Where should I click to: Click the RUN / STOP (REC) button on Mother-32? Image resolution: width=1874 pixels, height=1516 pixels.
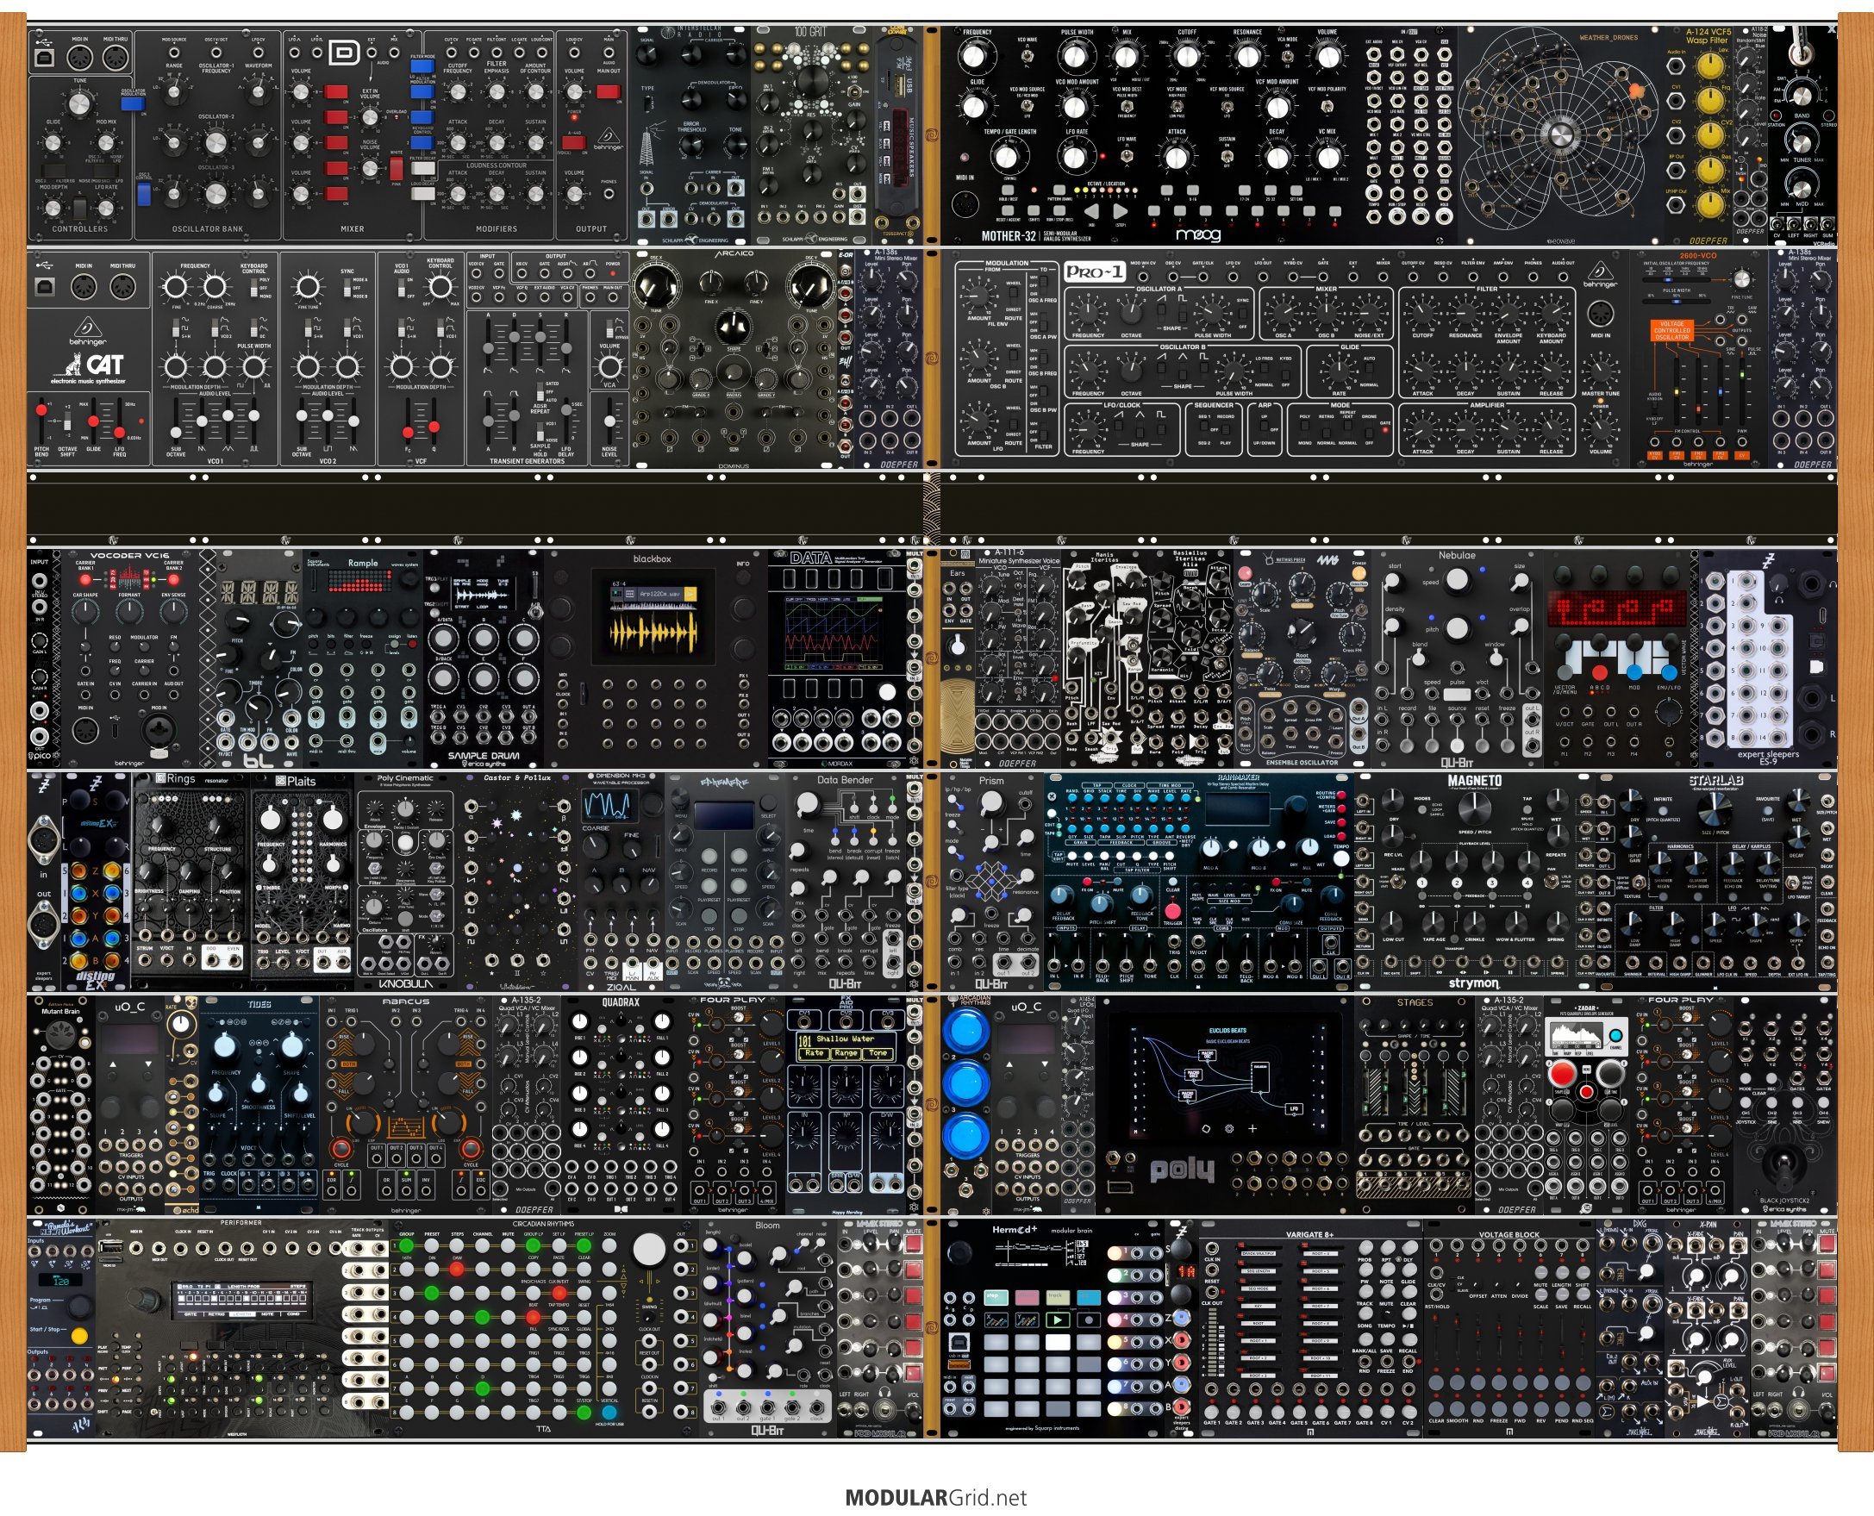pyautogui.click(x=1061, y=210)
